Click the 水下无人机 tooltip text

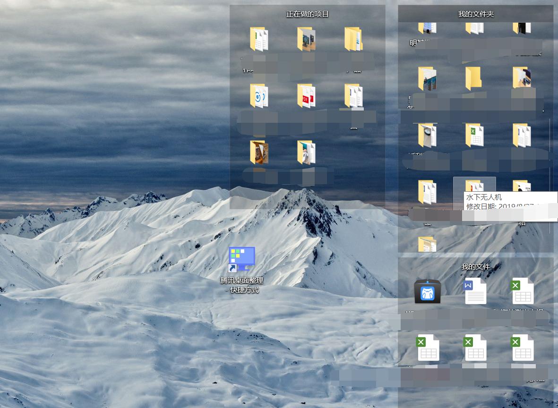(x=484, y=197)
